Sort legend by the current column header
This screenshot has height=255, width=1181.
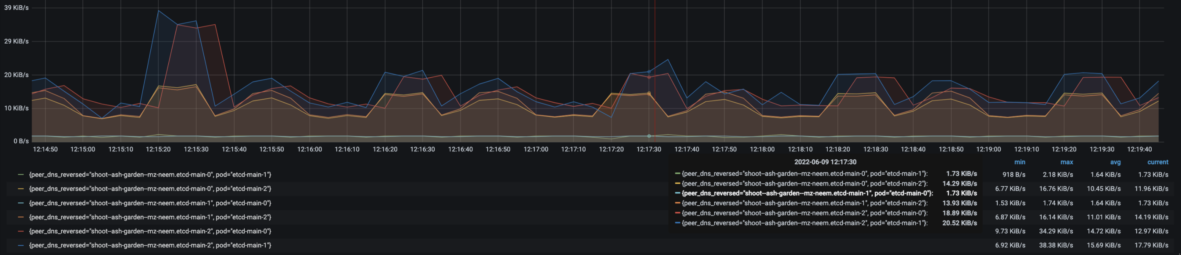tap(1158, 162)
